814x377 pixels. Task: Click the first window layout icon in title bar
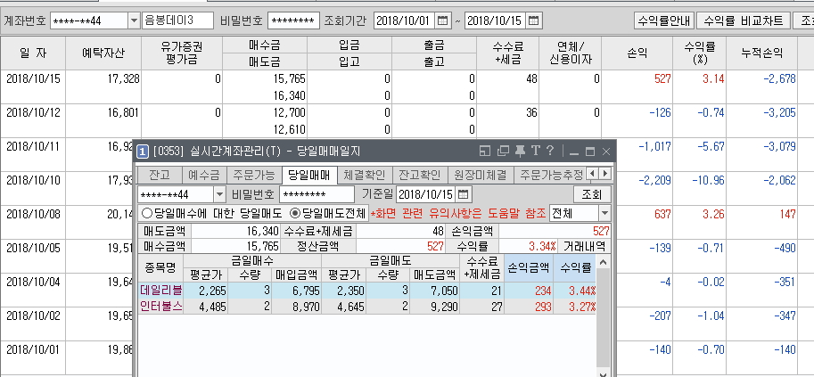tap(486, 151)
